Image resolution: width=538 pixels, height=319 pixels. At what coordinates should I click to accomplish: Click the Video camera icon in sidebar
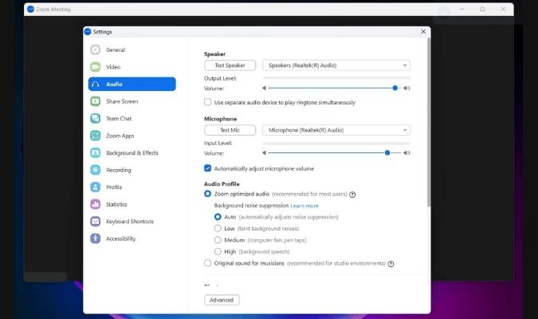click(95, 67)
